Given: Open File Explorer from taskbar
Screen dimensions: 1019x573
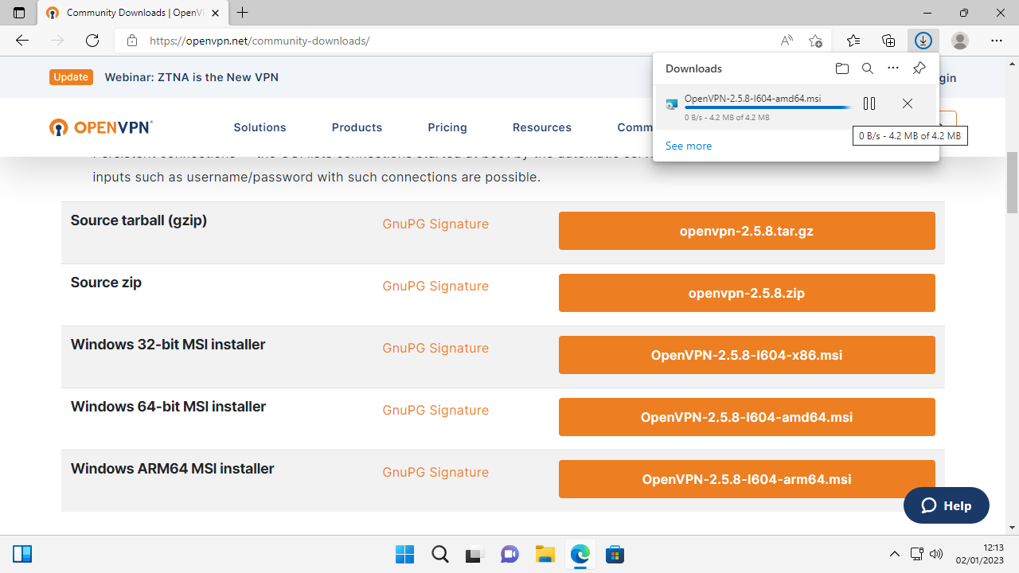Looking at the screenshot, I should pyautogui.click(x=545, y=554).
